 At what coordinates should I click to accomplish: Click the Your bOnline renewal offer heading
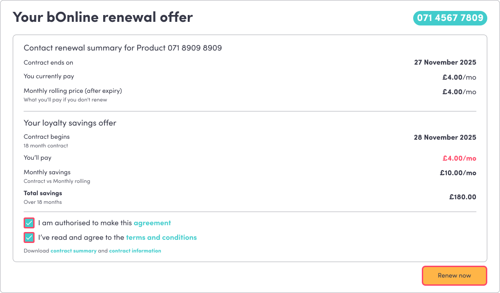point(103,17)
